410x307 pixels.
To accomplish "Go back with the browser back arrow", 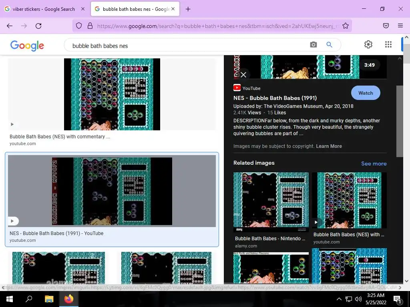I will (10, 26).
